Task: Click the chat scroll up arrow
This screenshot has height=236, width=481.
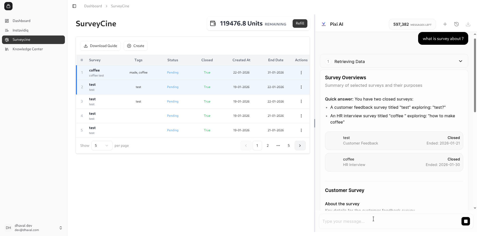Action: [x=475, y=34]
